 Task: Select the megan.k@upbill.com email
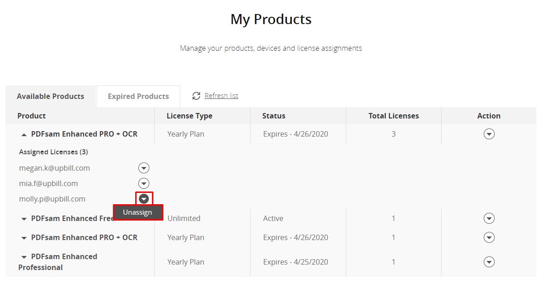point(54,168)
